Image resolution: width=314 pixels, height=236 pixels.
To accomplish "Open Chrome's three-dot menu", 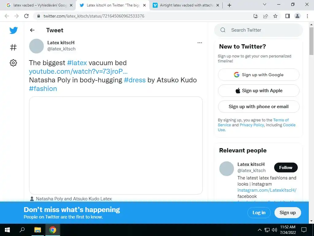I will pos(307,16).
